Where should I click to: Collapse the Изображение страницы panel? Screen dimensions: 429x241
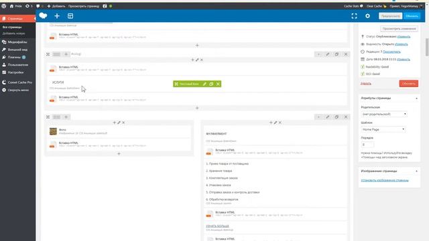coord(416,171)
